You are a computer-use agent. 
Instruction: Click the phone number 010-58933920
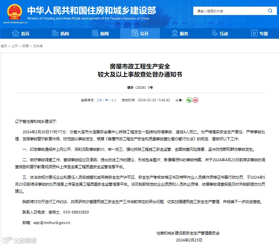76,212
